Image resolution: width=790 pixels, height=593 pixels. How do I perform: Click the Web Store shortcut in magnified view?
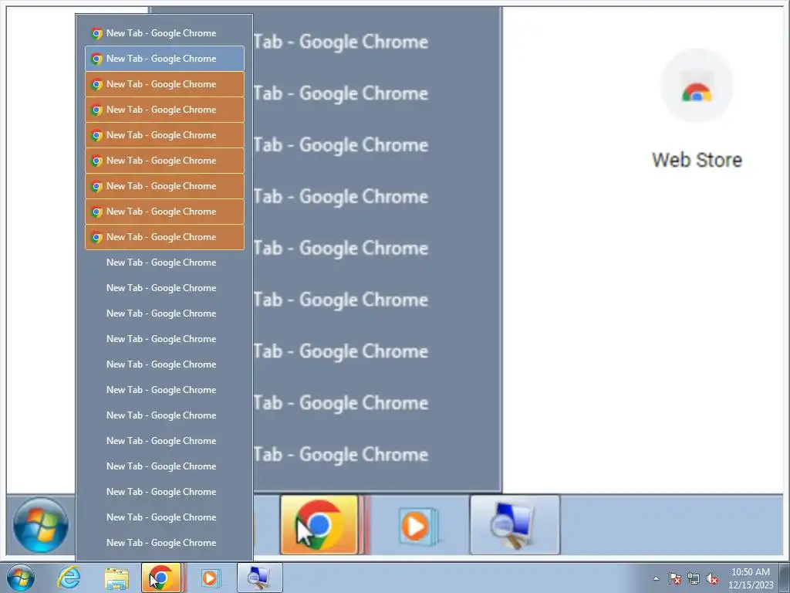click(697, 110)
